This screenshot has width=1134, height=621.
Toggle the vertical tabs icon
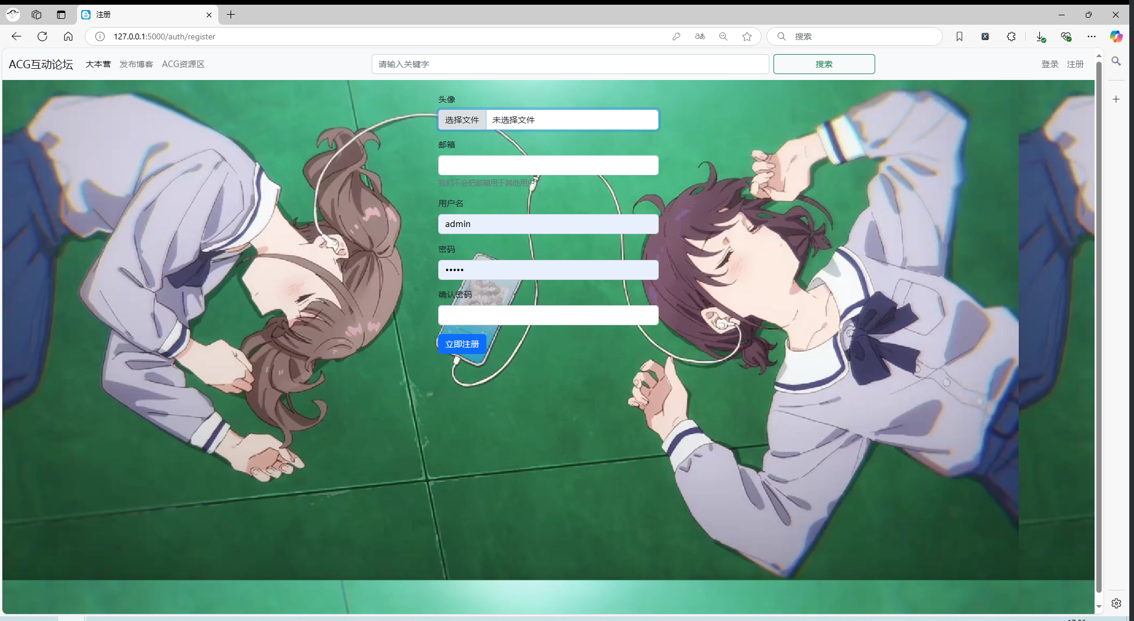61,15
